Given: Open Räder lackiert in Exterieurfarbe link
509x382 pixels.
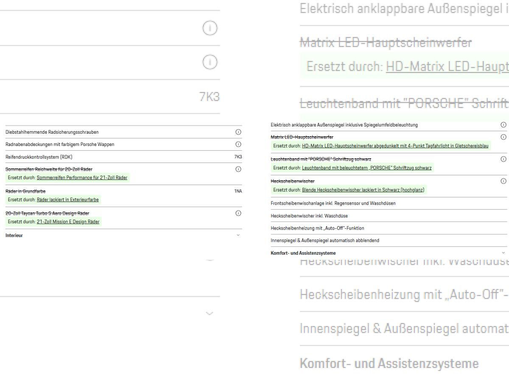Looking at the screenshot, I should tap(68, 199).
